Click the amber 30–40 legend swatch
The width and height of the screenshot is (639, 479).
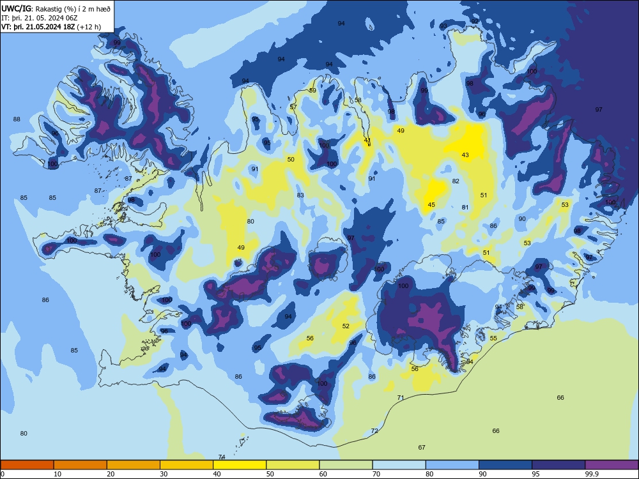(x=187, y=465)
